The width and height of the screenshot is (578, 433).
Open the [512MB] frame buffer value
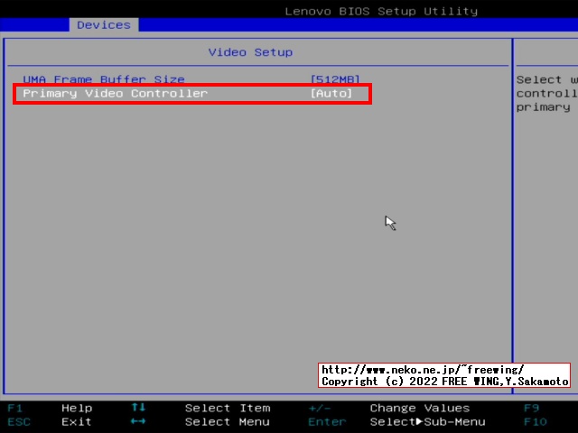(334, 79)
